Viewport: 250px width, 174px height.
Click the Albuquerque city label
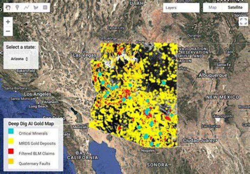pos(213,75)
